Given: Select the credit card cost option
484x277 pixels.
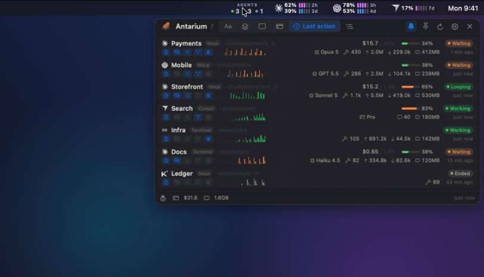Looking at the screenshot, I should point(280,27).
